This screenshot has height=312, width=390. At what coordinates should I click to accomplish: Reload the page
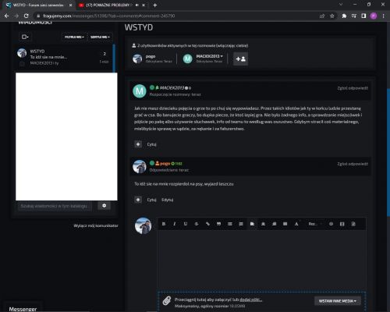(x=26, y=16)
